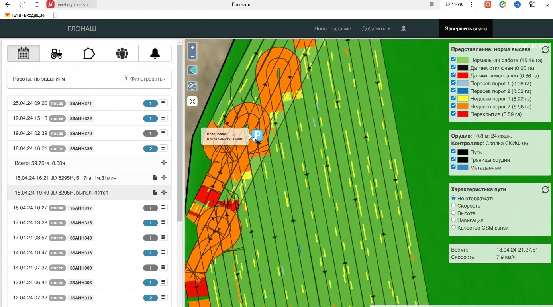Activate the map ruler measurement tool
553x307 pixels.
[192, 86]
